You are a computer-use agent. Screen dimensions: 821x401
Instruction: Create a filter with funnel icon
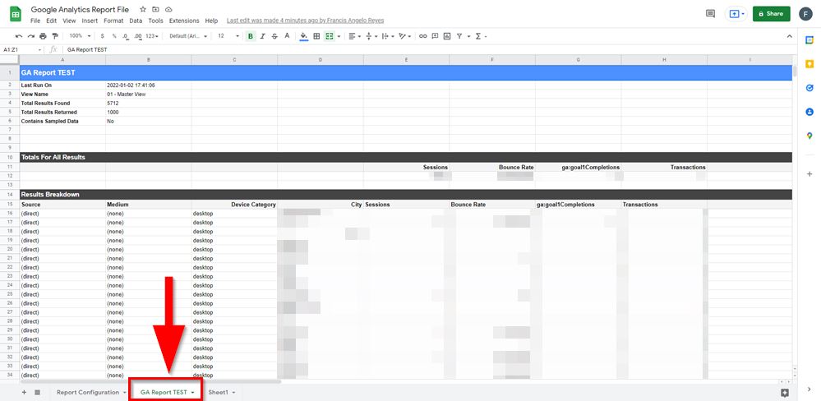coord(459,36)
